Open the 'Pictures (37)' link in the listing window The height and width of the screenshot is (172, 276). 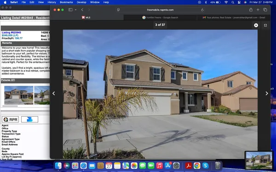8,80
